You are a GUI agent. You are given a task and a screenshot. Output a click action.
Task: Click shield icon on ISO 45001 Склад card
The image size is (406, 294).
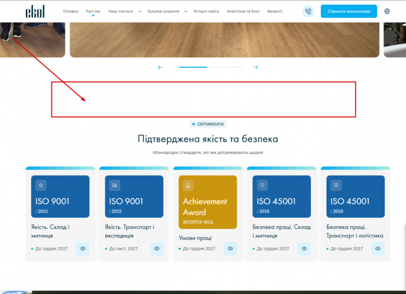[262, 185]
